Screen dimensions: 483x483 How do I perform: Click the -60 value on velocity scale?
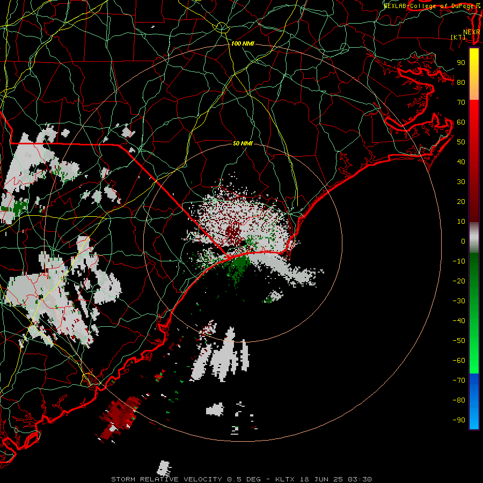[459, 361]
